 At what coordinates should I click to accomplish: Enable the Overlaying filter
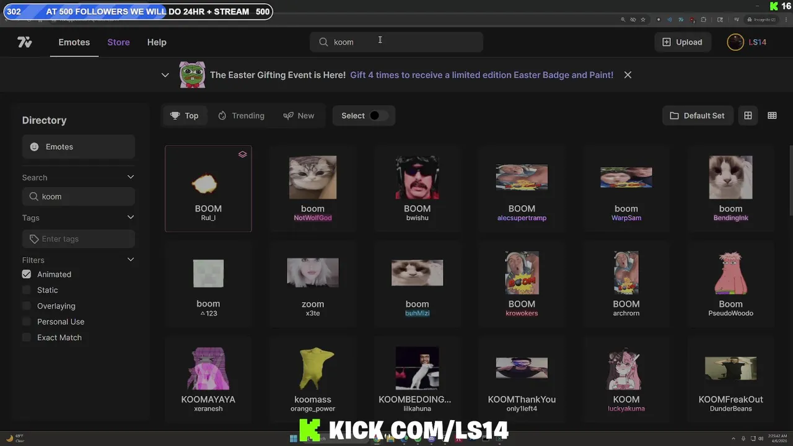coord(26,306)
